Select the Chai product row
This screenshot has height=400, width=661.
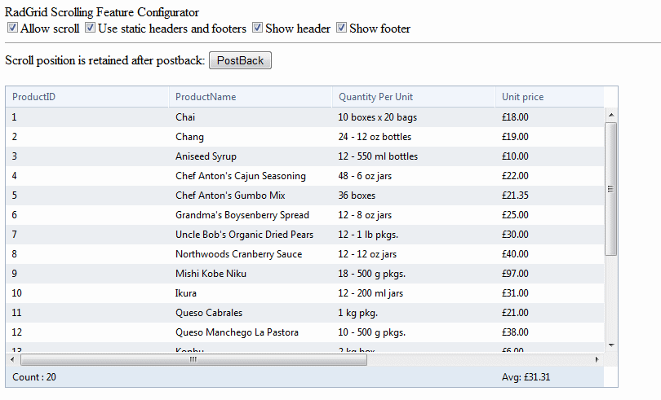click(x=185, y=117)
